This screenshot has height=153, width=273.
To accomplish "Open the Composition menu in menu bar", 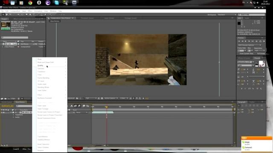I will tap(15, 11).
